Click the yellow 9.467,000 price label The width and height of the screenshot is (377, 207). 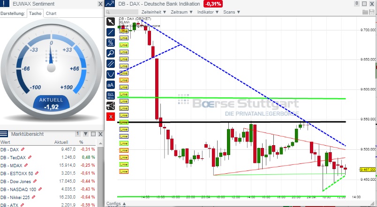click(368, 170)
